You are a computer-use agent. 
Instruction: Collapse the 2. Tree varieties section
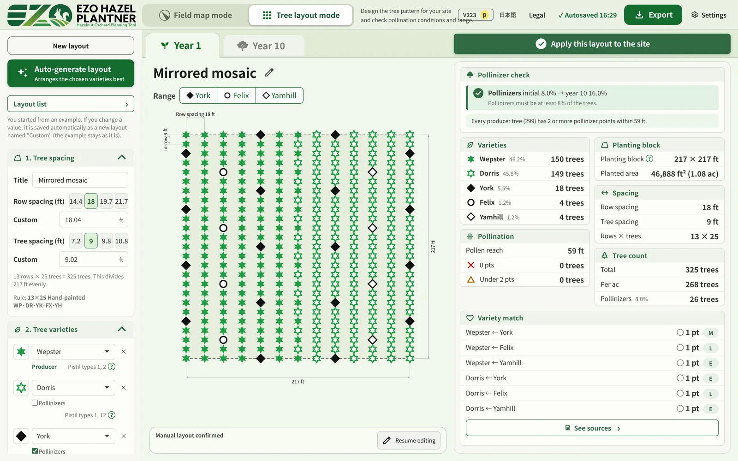[x=122, y=329]
